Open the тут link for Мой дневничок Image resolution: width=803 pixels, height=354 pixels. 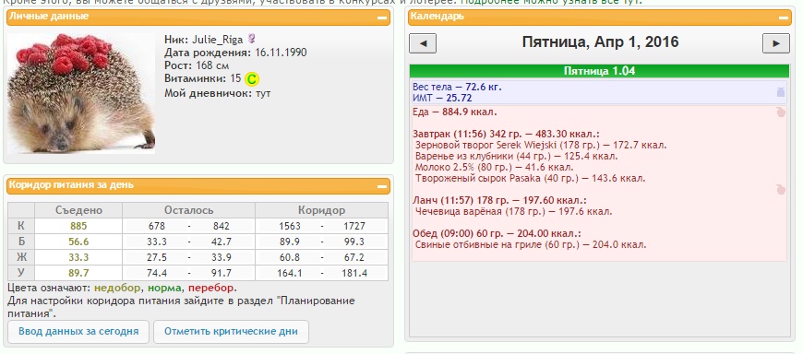tap(263, 94)
